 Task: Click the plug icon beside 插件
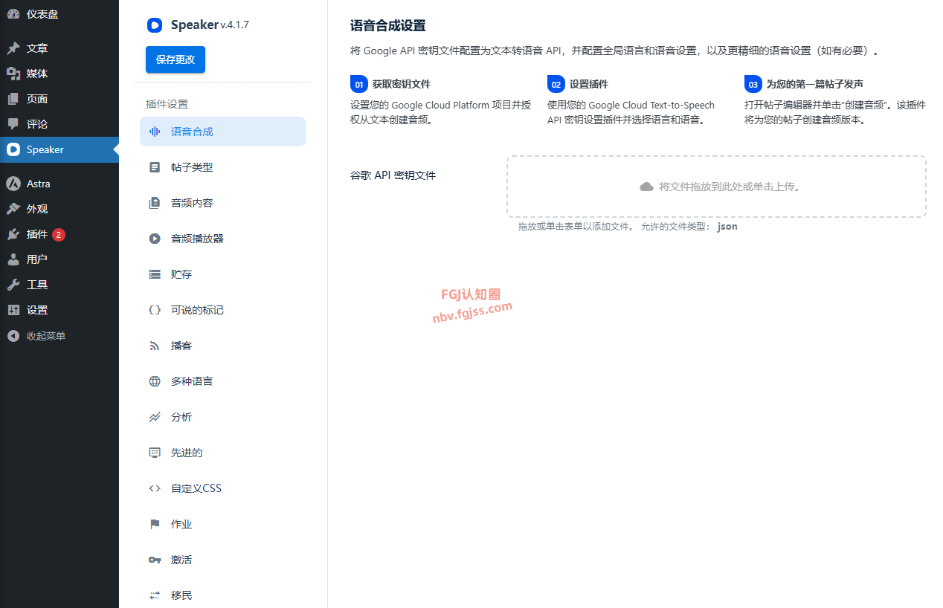(x=13, y=234)
